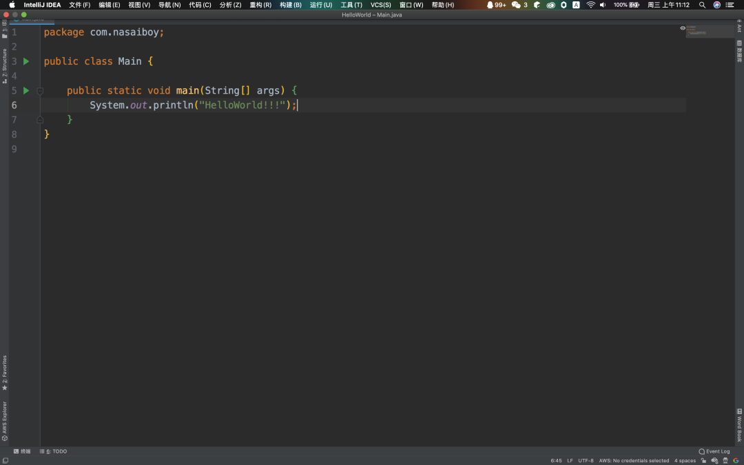
Task: Open the 视图 (V) menu
Action: coord(139,5)
